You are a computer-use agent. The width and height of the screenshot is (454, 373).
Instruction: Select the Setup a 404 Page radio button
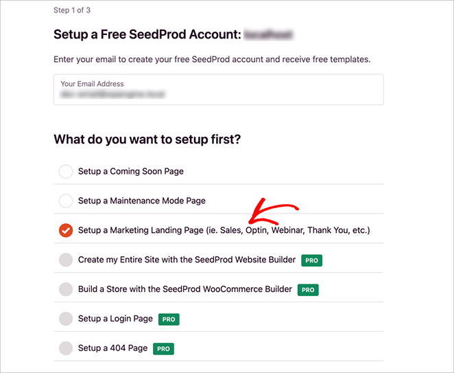click(66, 348)
